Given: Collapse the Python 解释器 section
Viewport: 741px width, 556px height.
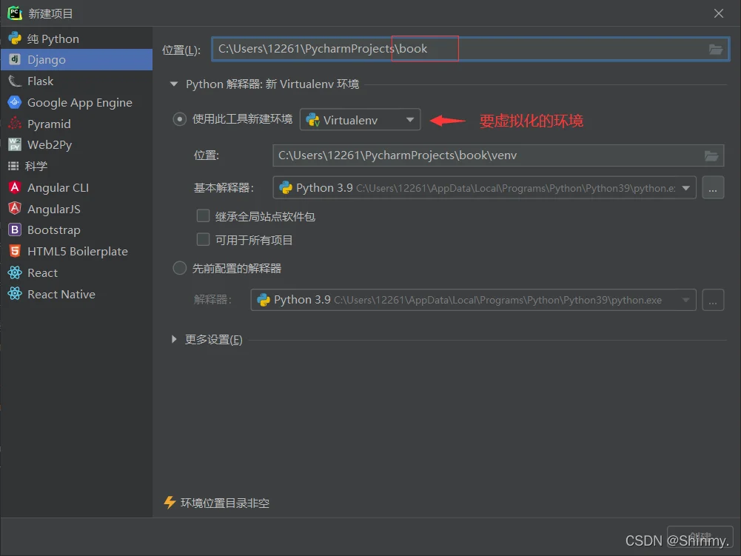Looking at the screenshot, I should tap(174, 84).
